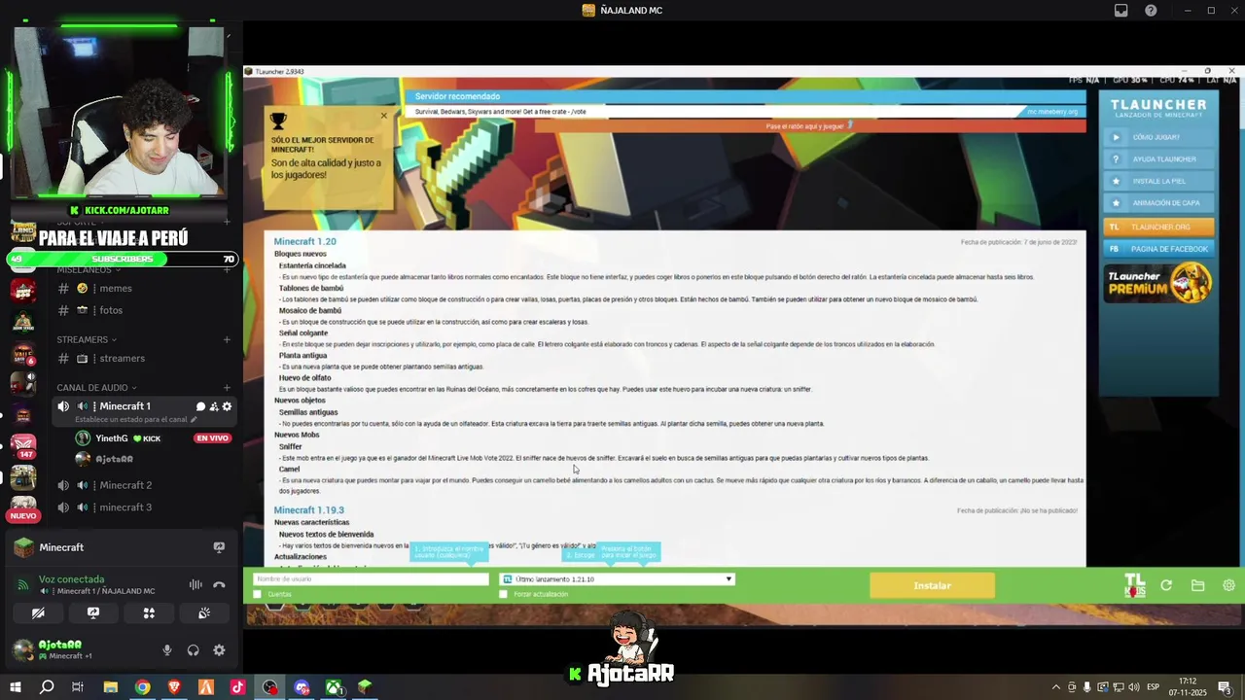Open Discord inbox icon
The image size is (1245, 700).
(x=1120, y=11)
